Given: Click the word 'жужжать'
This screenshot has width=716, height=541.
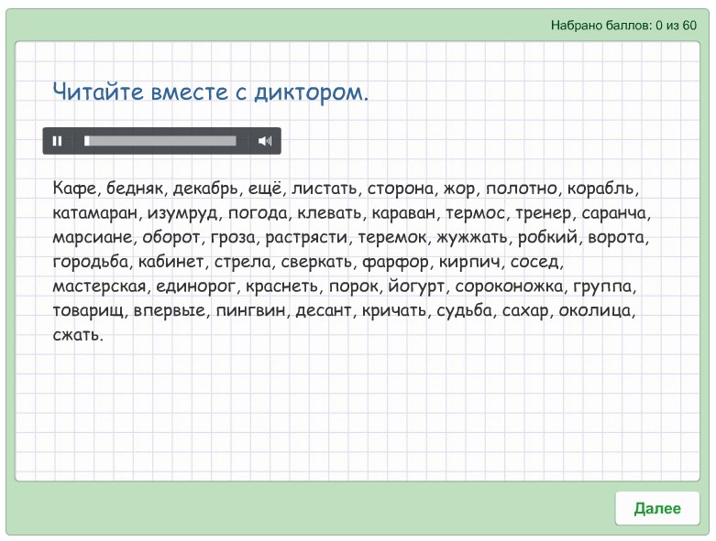Looking at the screenshot, I should click(472, 237).
